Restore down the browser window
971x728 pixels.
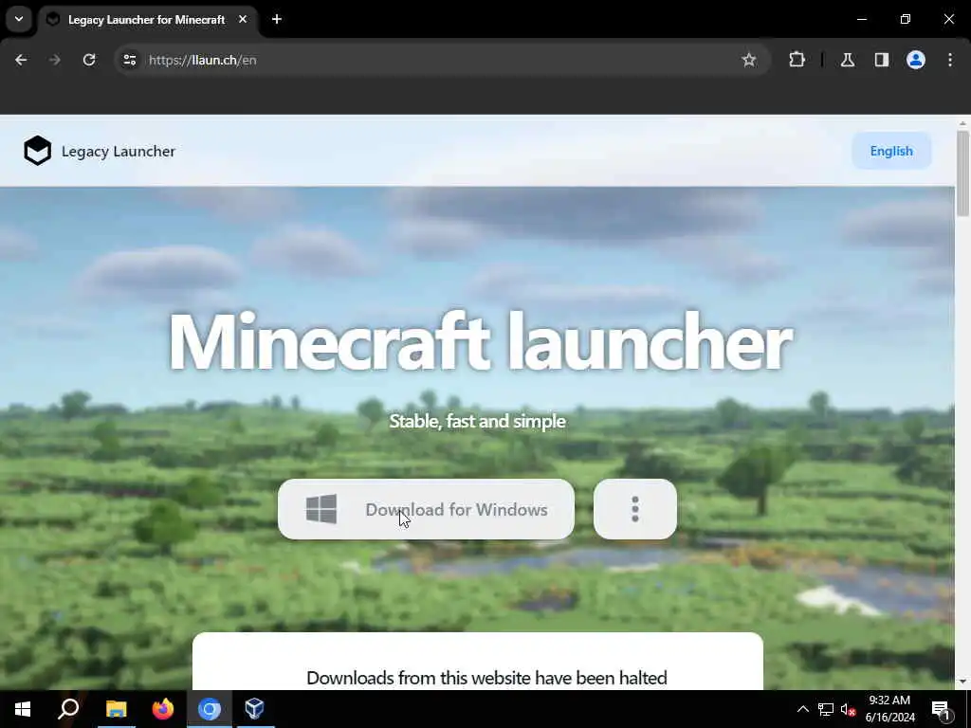coord(906,20)
